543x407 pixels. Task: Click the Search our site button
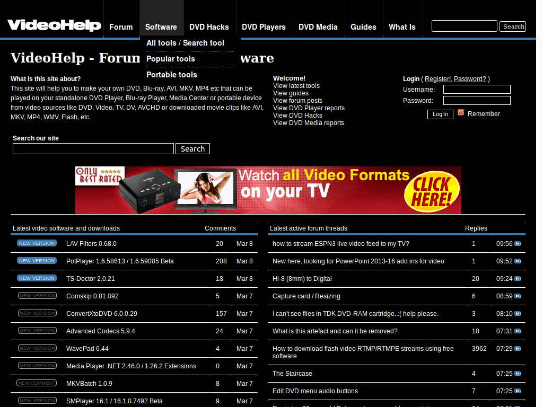(192, 149)
